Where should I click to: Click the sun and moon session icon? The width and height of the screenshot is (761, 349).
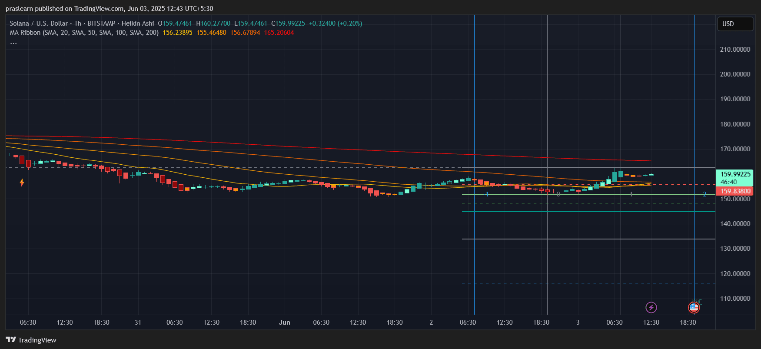coord(698,301)
